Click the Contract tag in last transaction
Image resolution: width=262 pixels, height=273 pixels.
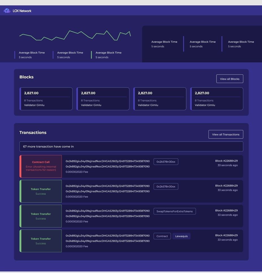click(x=162, y=236)
